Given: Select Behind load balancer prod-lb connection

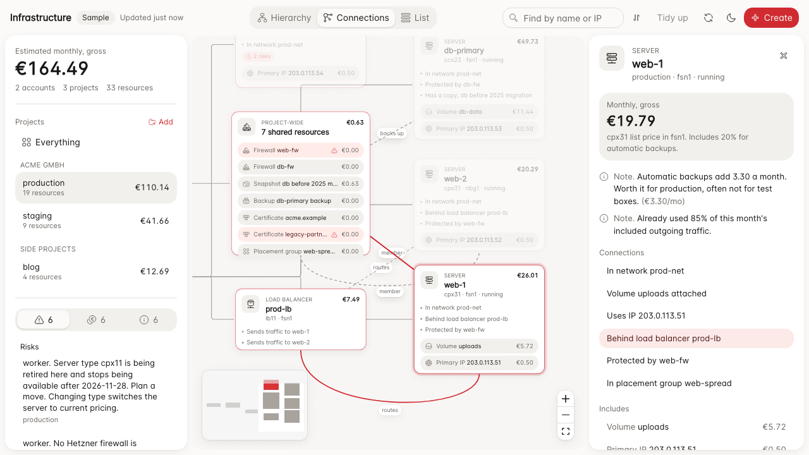Looking at the screenshot, I should coord(696,338).
